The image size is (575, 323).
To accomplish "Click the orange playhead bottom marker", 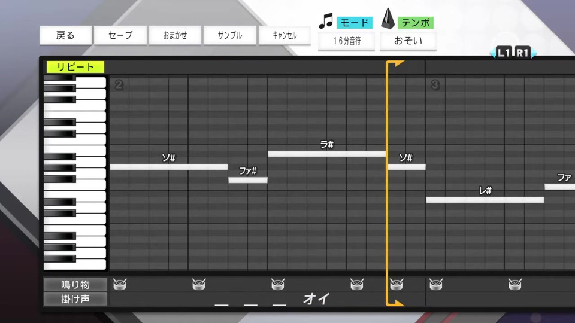I will coord(395,303).
